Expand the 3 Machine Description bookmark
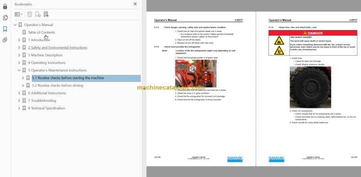The image size is (361, 177). point(19,55)
